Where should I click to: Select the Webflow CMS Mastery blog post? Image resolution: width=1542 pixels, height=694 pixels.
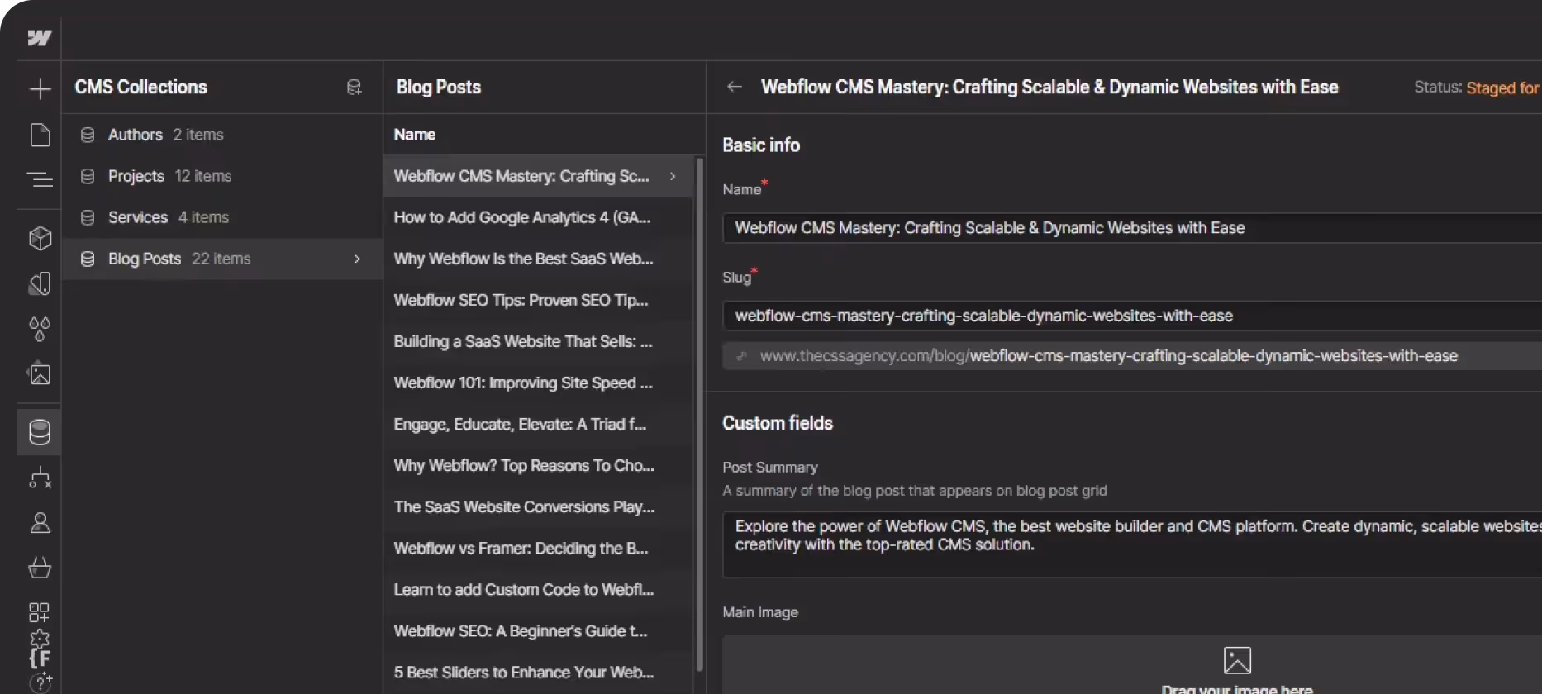(539, 176)
